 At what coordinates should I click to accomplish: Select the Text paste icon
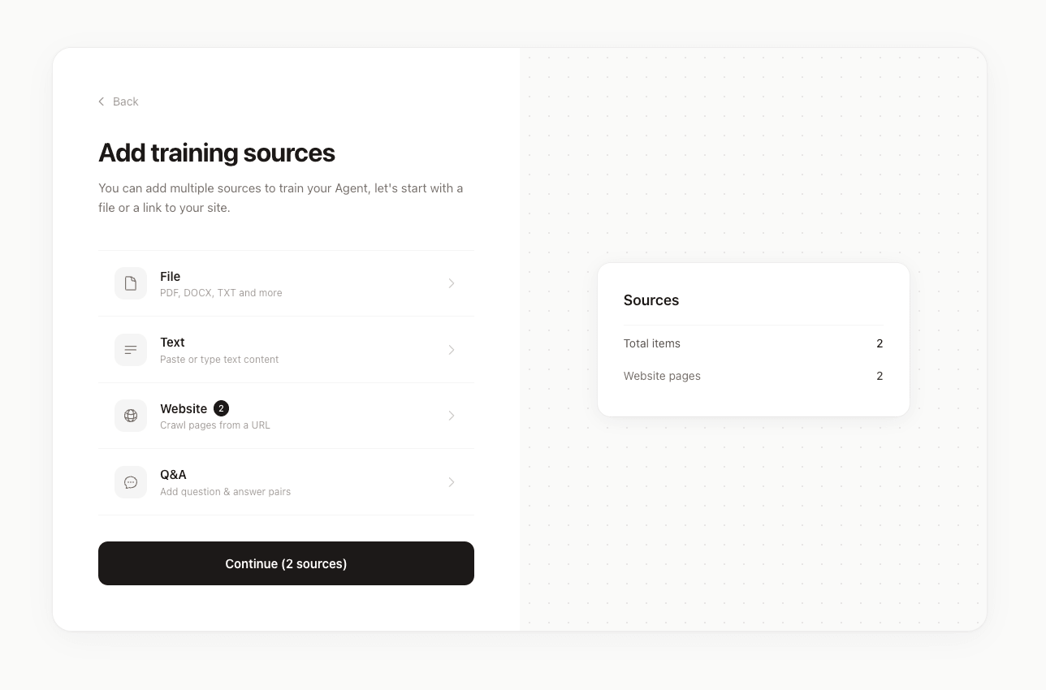point(131,349)
